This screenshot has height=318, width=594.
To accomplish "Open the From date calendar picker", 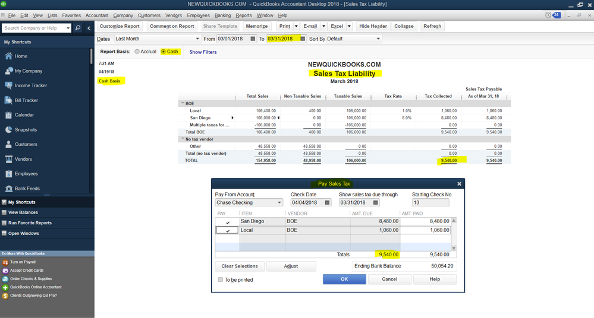I will [x=253, y=39].
